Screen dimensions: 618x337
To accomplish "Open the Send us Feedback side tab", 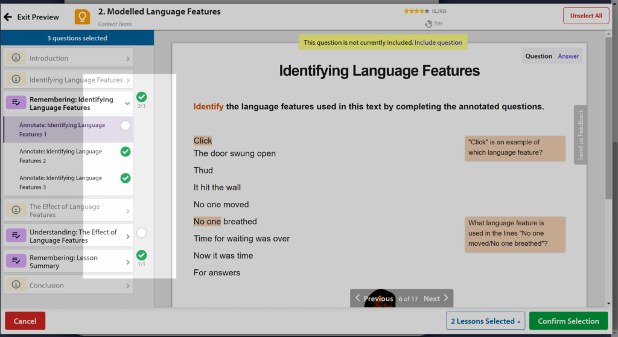I will click(580, 135).
